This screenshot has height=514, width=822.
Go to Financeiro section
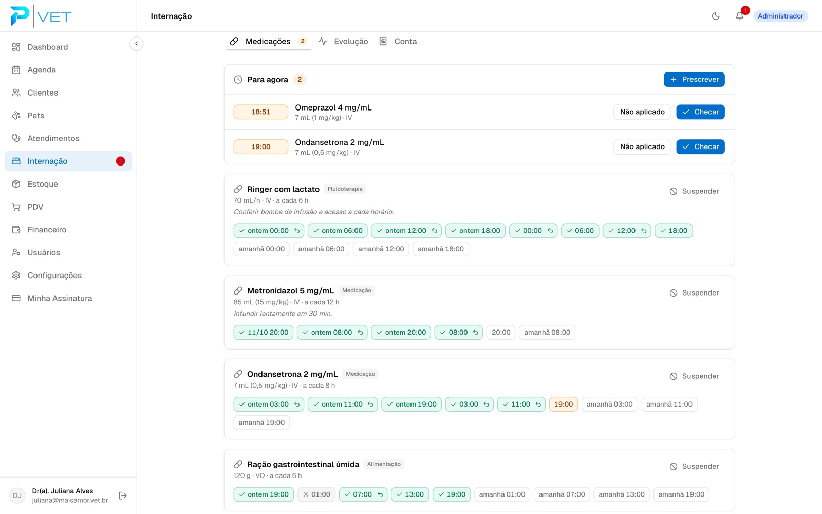[x=68, y=230]
